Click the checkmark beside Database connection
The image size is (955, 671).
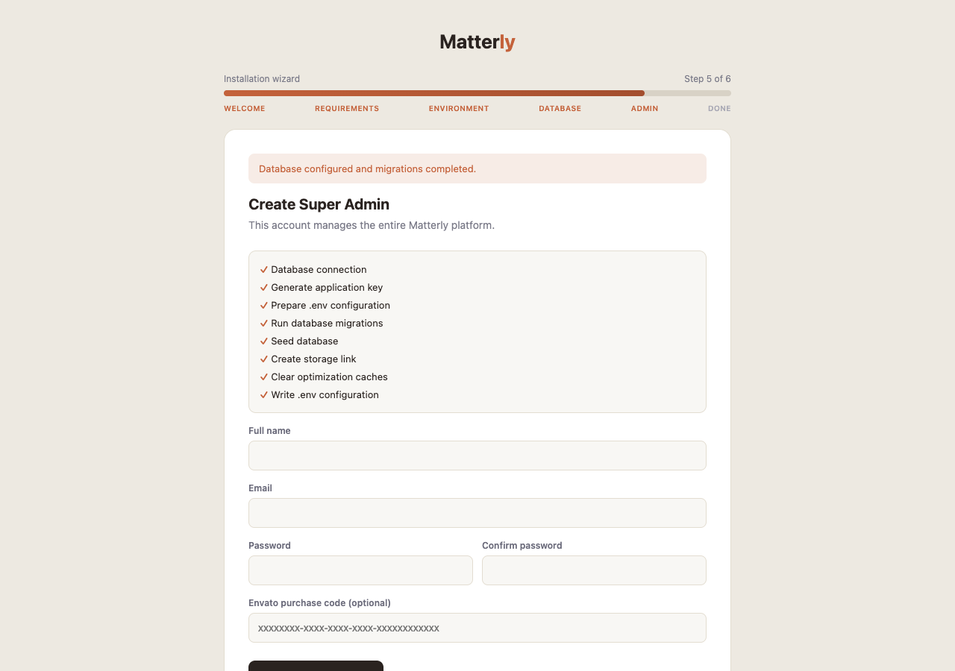point(264,270)
